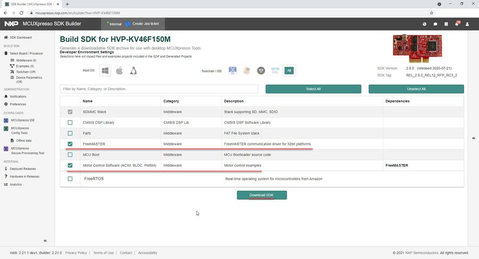Viewport: 479px width, 259px height.
Task: Open the Analytics chart icon
Action: (6, 184)
